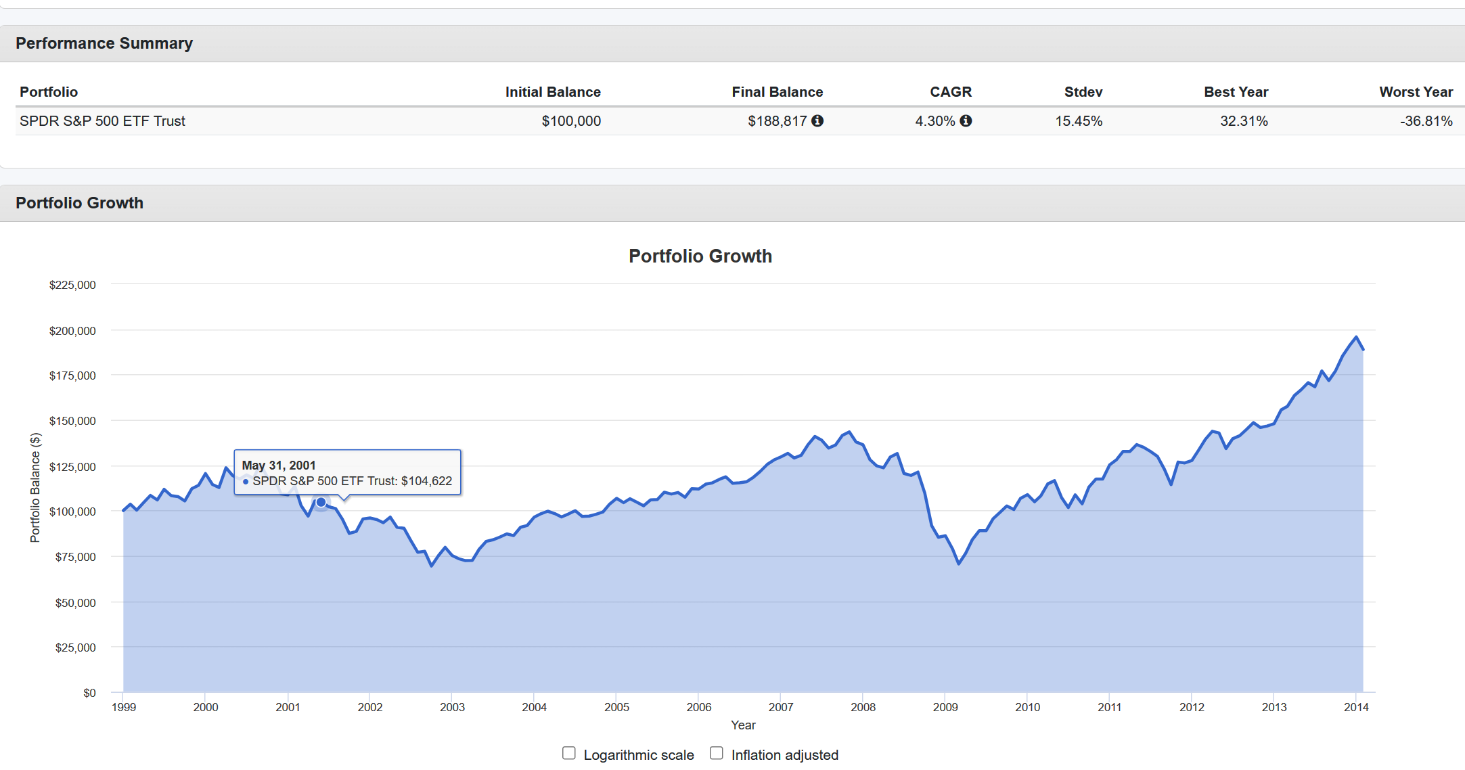Image resolution: width=1465 pixels, height=770 pixels.
Task: Click the Stdev column header
Action: (x=1083, y=92)
